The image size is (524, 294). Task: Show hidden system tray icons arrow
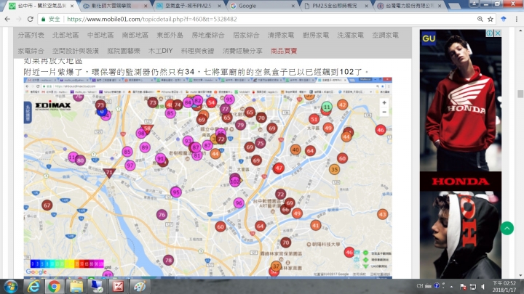pos(451,286)
